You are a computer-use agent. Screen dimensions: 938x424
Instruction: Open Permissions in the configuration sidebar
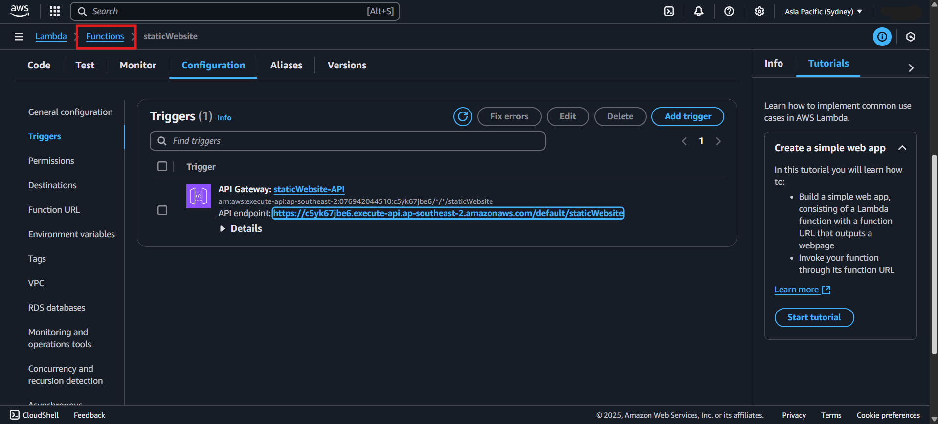tap(51, 161)
